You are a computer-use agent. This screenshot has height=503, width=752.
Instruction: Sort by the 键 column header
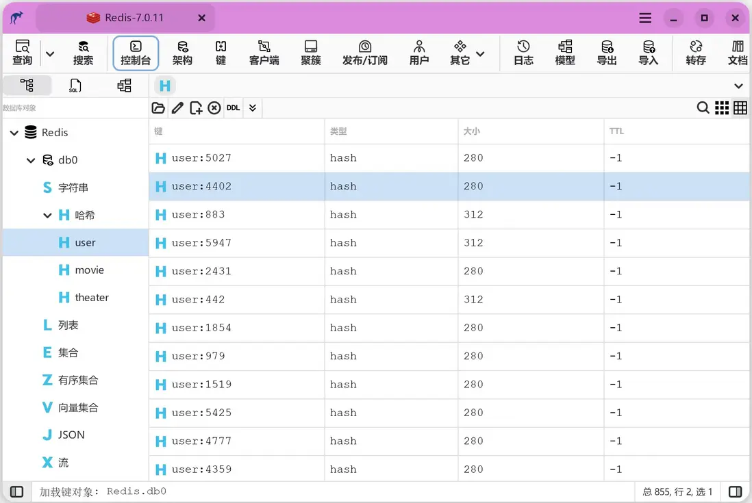click(237, 131)
